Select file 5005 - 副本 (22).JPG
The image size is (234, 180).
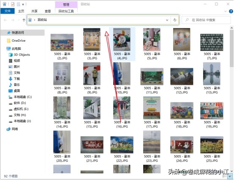click(122, 149)
